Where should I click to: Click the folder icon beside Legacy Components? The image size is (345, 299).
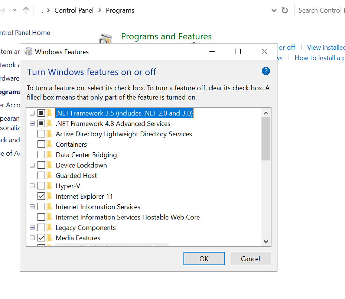coord(49,227)
